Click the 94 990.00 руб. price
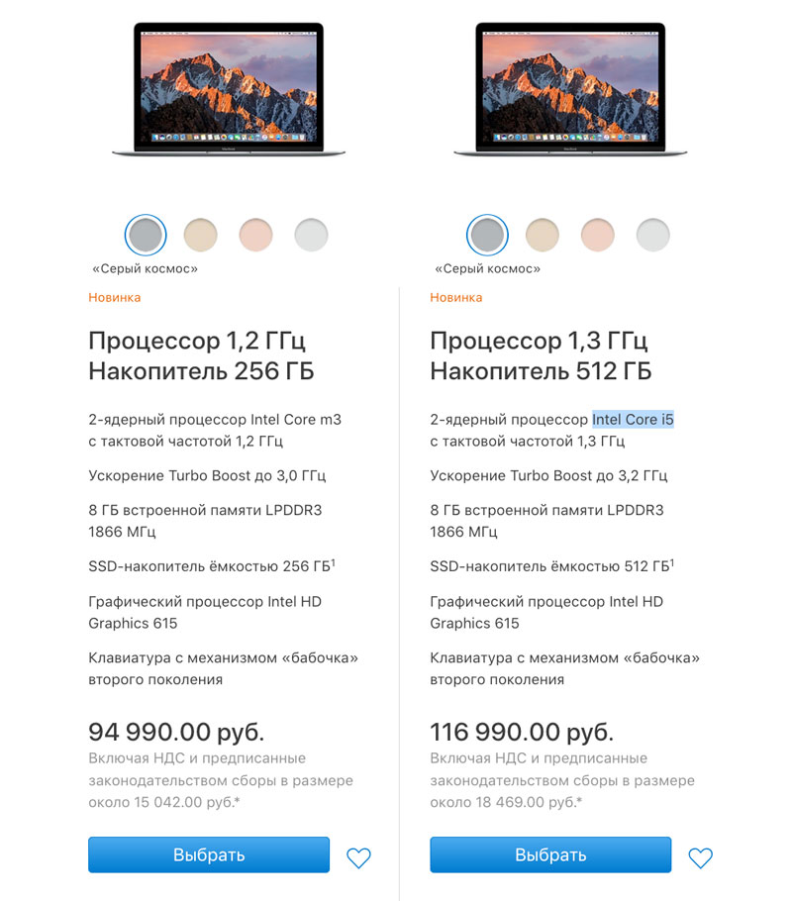 pyautogui.click(x=176, y=733)
